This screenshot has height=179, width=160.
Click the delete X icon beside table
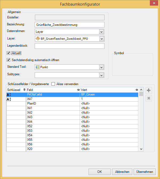149,98
